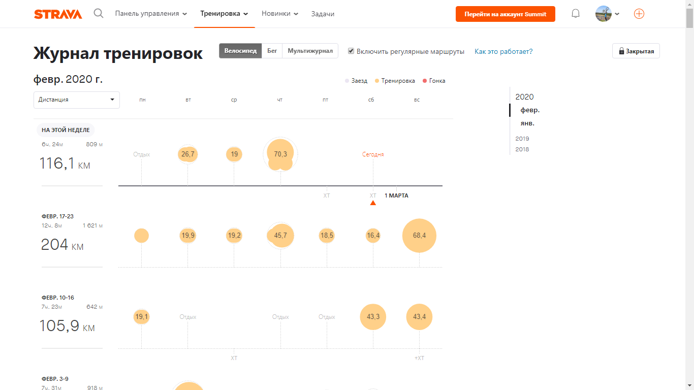Viewport: 694px width, 390px height.
Task: Open the Дистанция dropdown
Action: click(x=77, y=100)
